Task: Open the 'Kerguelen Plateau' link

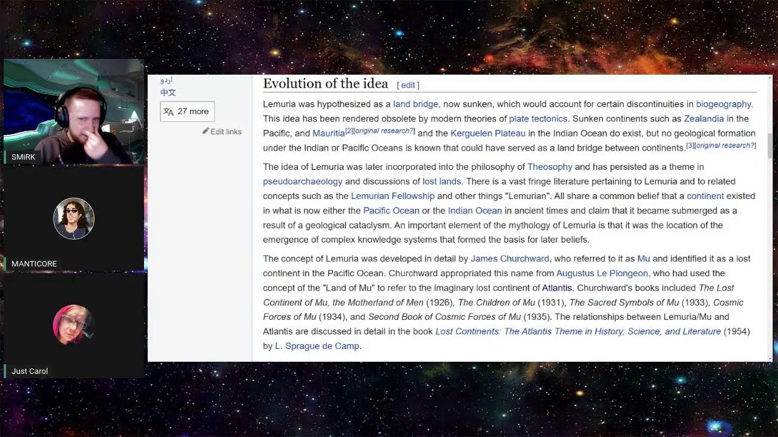Action: tap(487, 133)
